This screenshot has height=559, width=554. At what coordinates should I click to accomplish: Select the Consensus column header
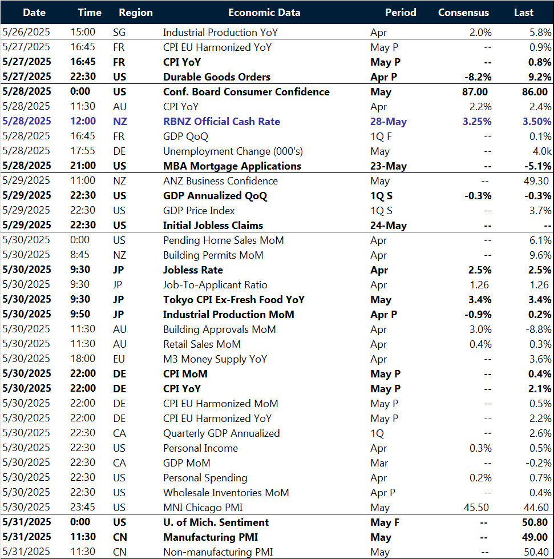point(463,12)
